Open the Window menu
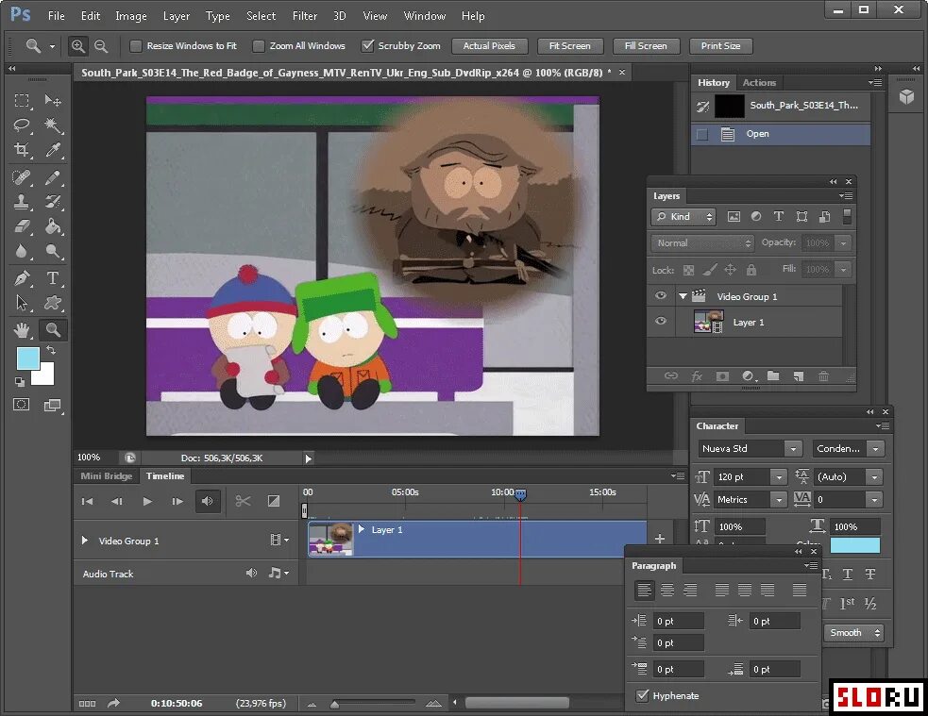 [x=424, y=16]
